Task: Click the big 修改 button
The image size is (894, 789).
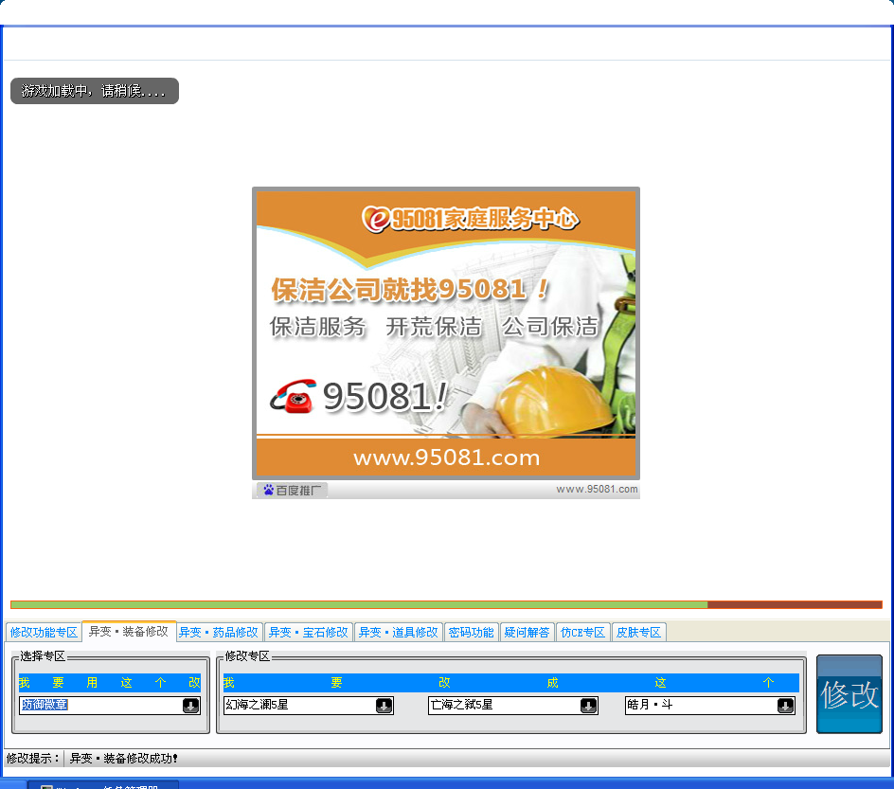Action: (x=849, y=693)
